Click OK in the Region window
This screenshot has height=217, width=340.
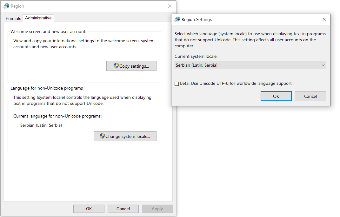(89, 209)
